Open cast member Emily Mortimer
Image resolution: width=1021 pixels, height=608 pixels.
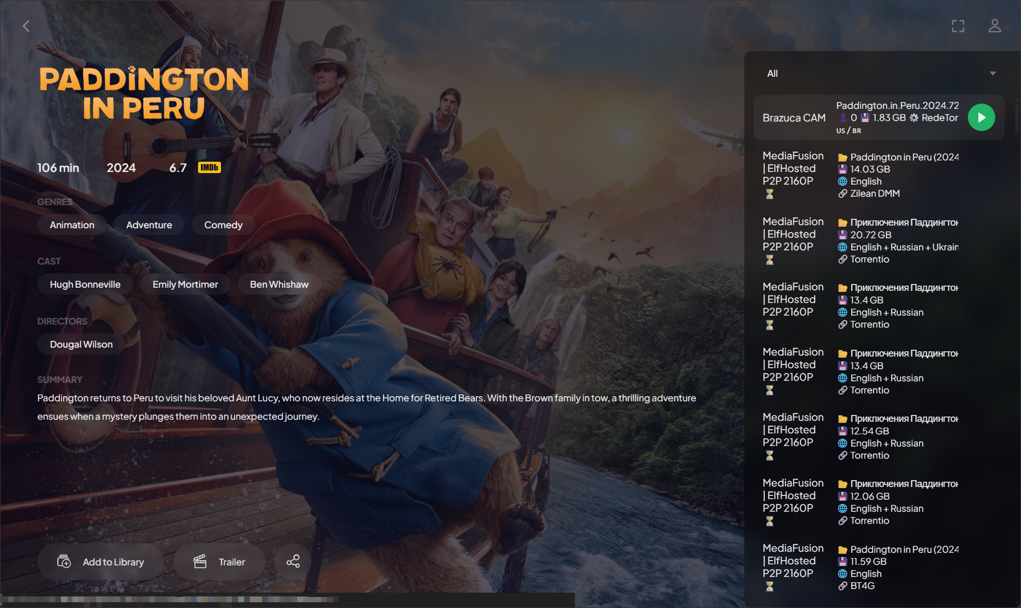pyautogui.click(x=185, y=284)
